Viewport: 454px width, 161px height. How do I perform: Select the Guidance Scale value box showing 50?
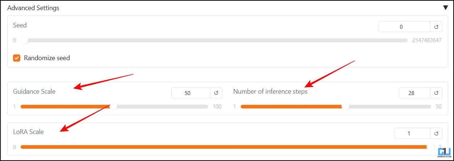[x=191, y=93]
